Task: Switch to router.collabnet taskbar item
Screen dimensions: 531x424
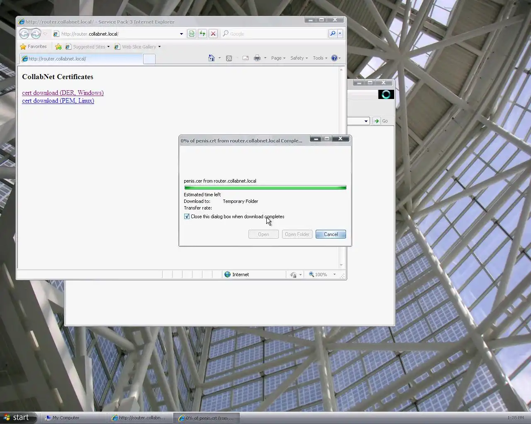Action: 139,418
